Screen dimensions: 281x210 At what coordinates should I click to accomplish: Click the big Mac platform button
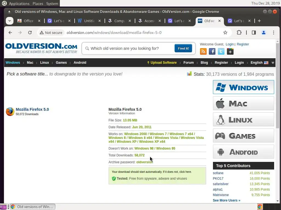point(243,103)
